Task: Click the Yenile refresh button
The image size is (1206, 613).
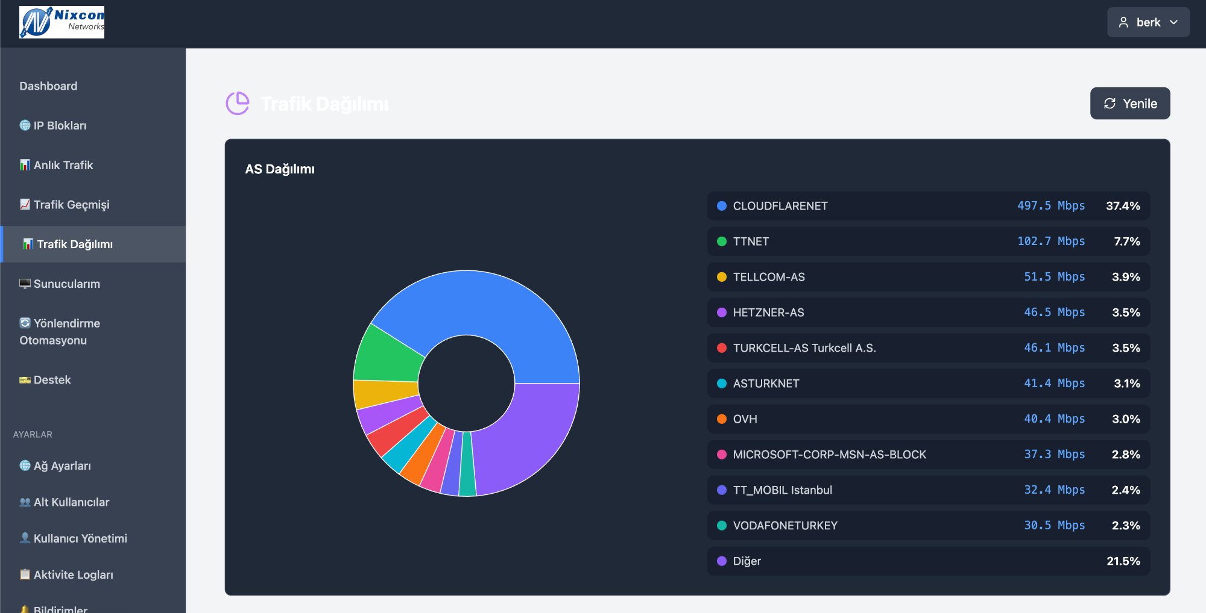Action: click(x=1129, y=104)
